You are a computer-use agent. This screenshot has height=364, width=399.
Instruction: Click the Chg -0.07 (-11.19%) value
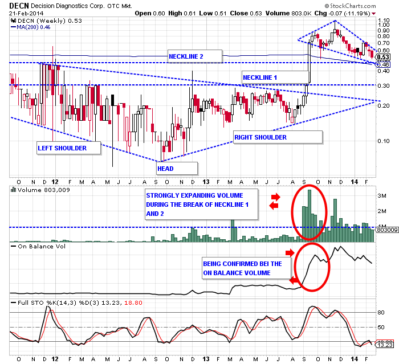tap(342, 13)
